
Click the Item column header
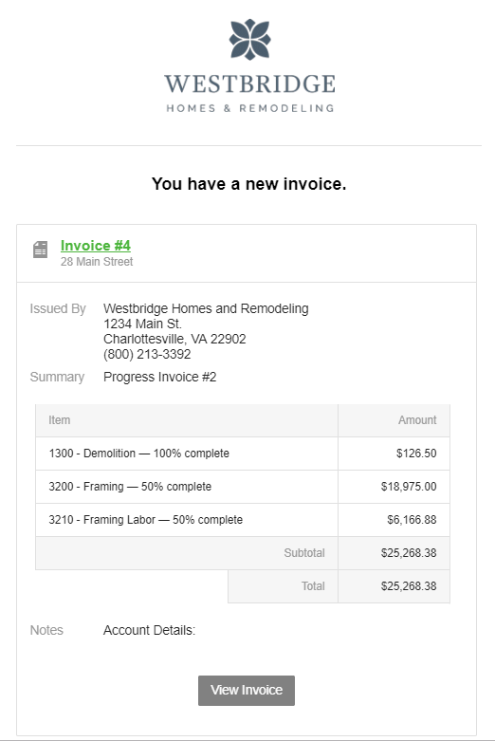(60, 419)
